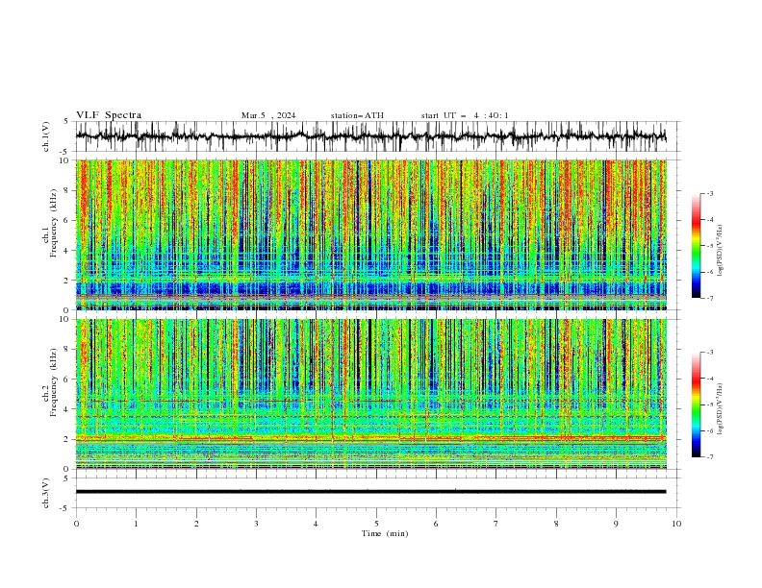Click the "5" tick on ch.1(V) axis
This screenshot has height=588, width=762.
click(65, 122)
